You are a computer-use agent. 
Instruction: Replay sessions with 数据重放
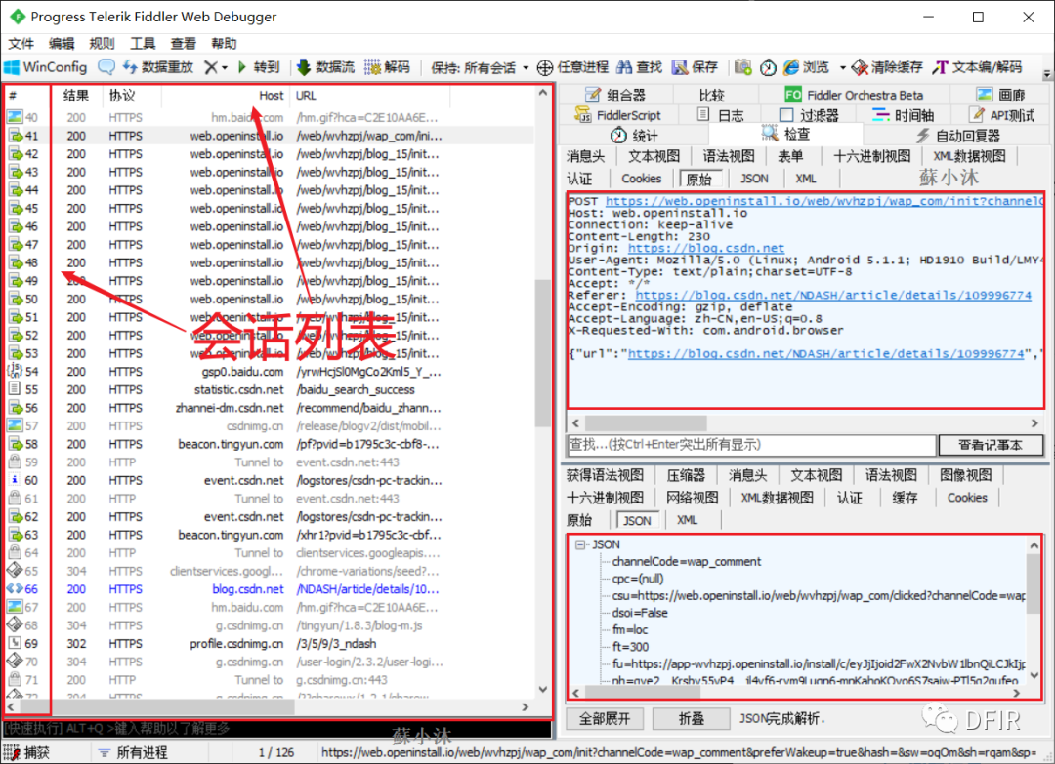157,67
